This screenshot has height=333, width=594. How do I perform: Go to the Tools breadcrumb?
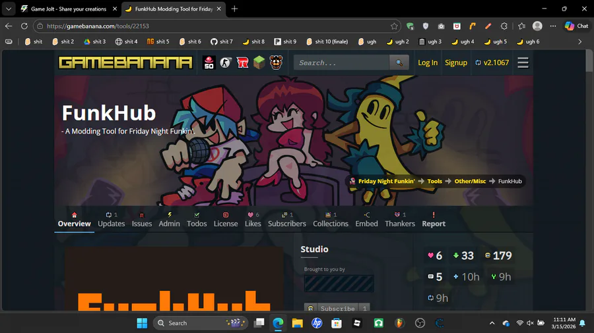(x=434, y=181)
